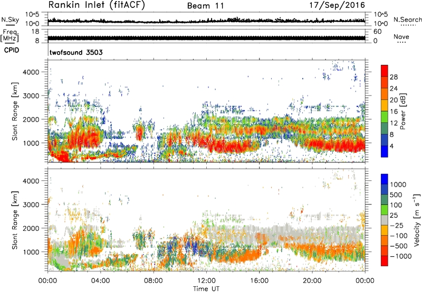Screen dimensions: 422x292
Task: Click the blue Power colorbar segment below 4
Action: (x=385, y=152)
